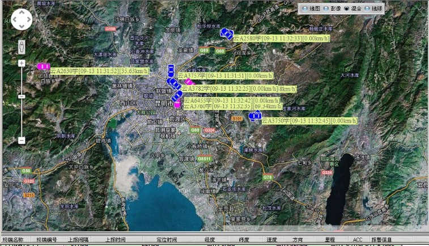Pan the map up with the navigation arrow
This screenshot has height=246, width=429.
point(22,13)
